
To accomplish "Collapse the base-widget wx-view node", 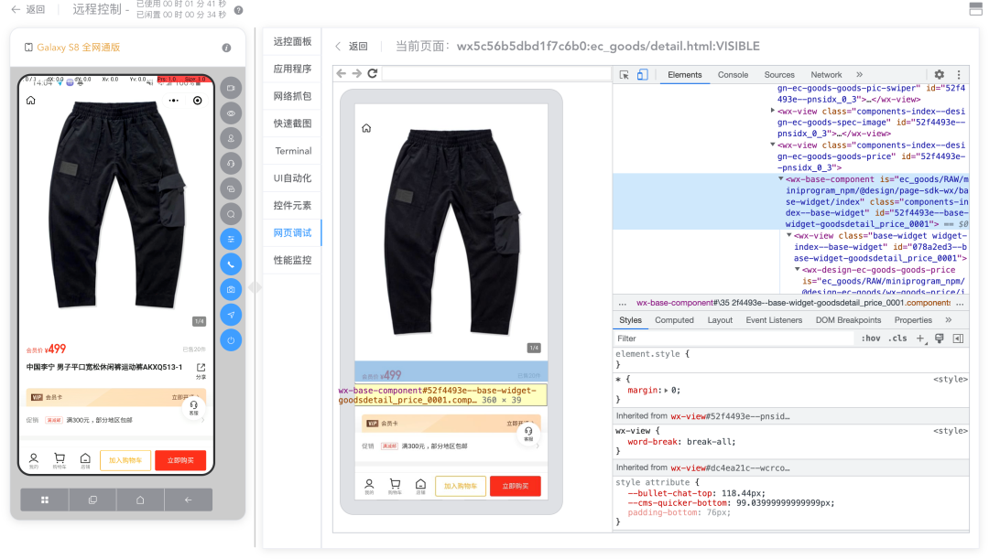I will 789,235.
